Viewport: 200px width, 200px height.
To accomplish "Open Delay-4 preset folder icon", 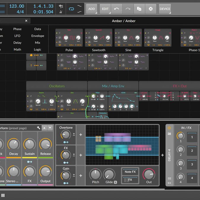I will 169,134.
